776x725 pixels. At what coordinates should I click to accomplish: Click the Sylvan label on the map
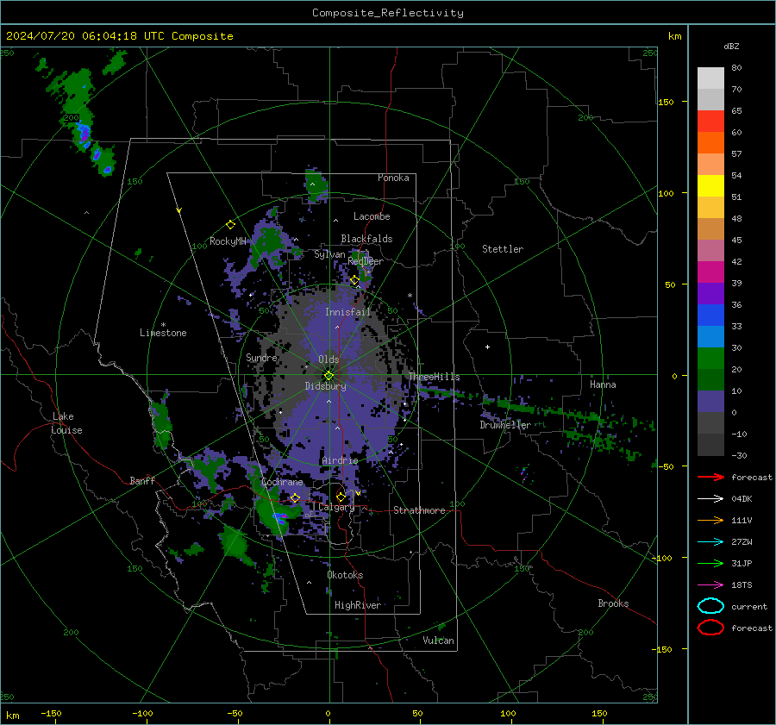[329, 254]
